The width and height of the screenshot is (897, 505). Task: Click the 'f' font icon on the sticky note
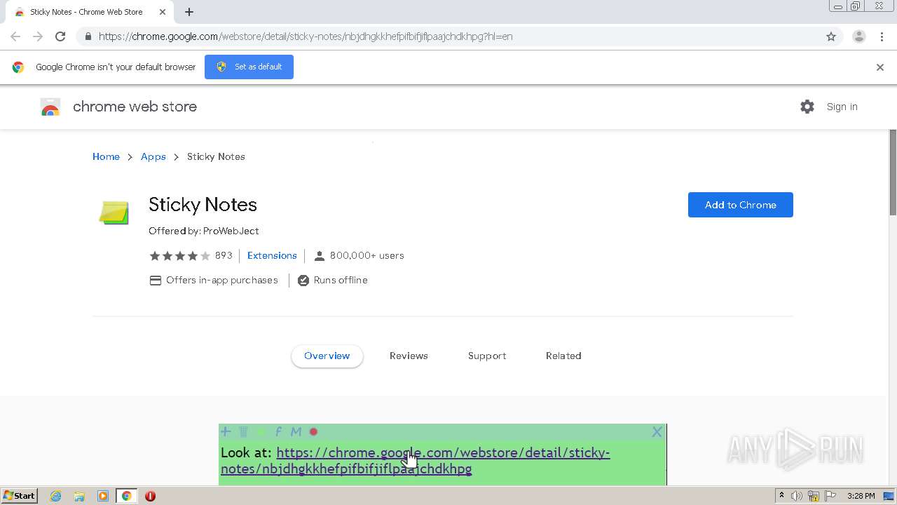[278, 431]
